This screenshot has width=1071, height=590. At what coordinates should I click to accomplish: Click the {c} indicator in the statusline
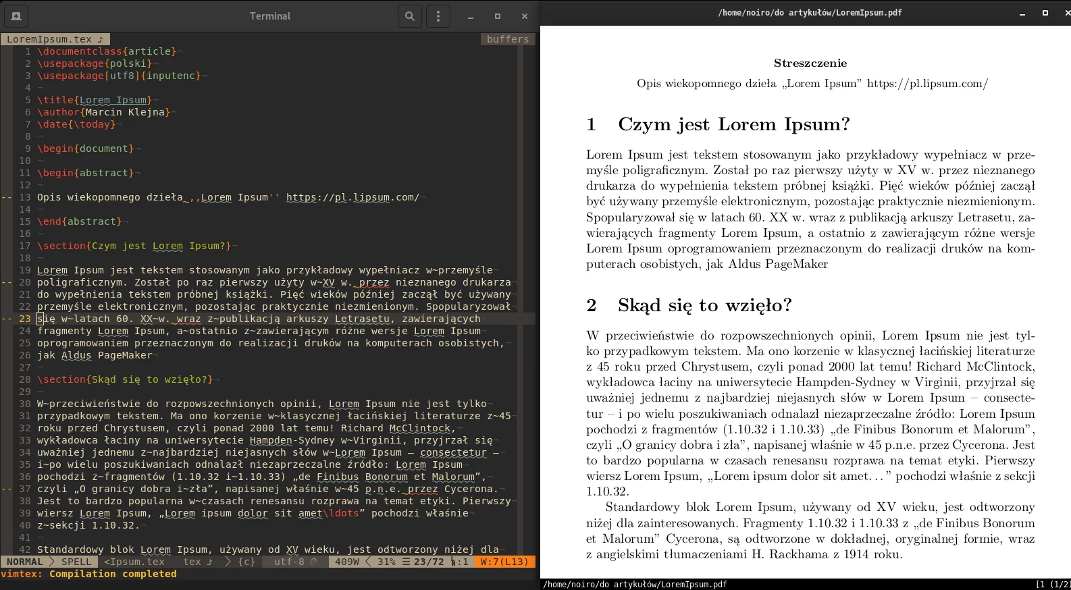click(246, 562)
